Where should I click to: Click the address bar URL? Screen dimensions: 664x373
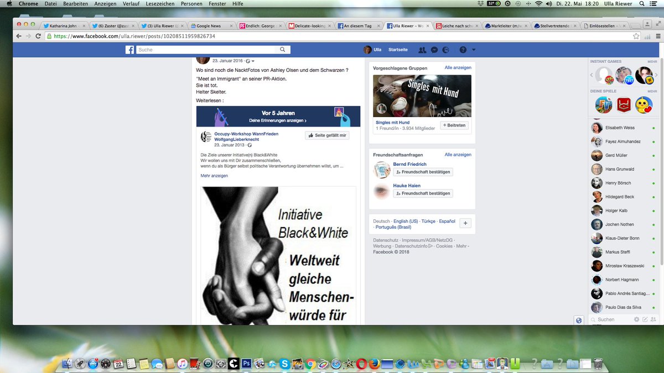[x=134, y=36]
